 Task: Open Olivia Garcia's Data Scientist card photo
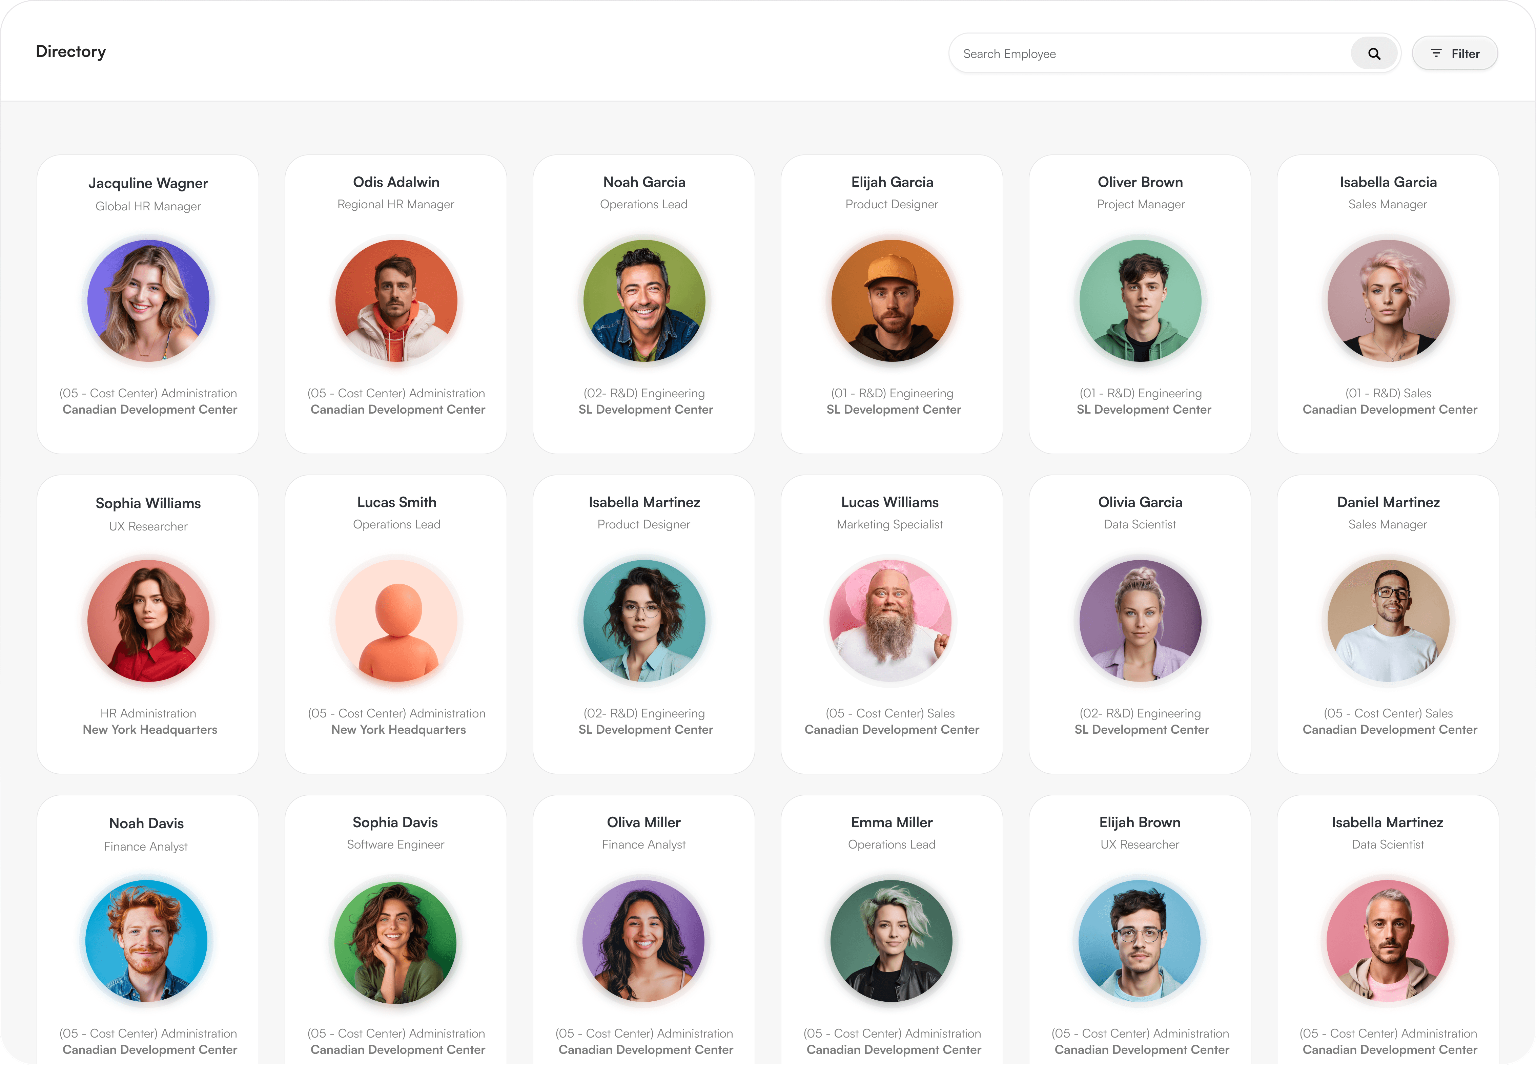[x=1140, y=621]
